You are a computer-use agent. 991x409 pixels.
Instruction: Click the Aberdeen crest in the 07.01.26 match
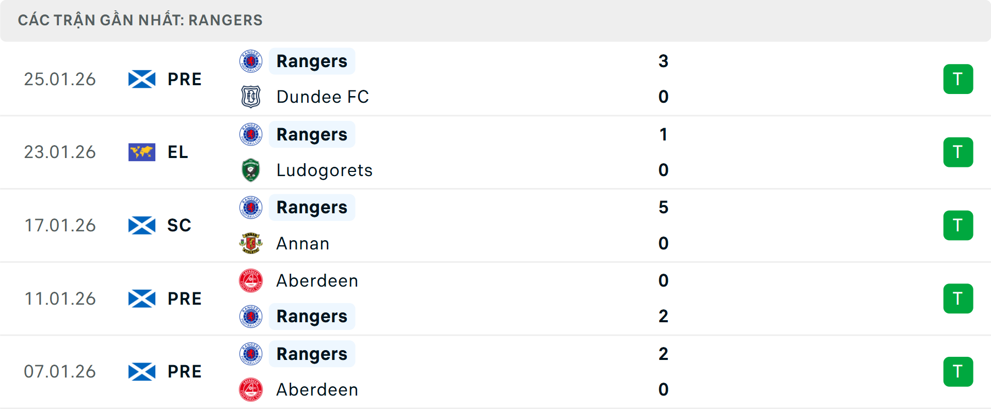251,390
